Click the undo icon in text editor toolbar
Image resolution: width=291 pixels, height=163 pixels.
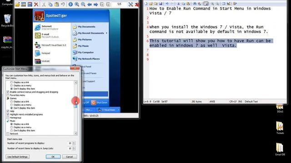(167, 4)
